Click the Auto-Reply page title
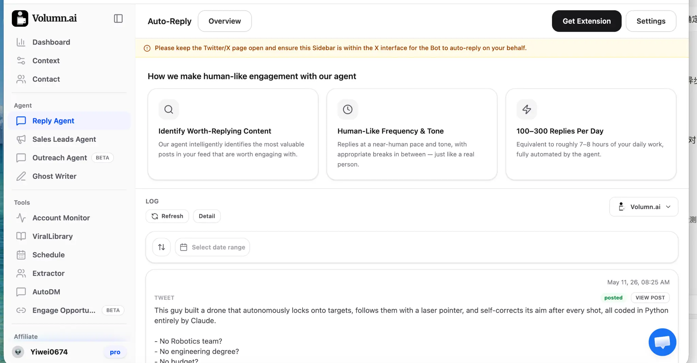Screen dimensions: 697x363 169,21
